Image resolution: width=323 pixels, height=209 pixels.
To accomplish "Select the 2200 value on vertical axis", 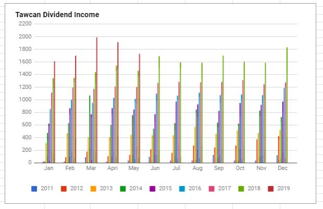I will pos(26,24).
